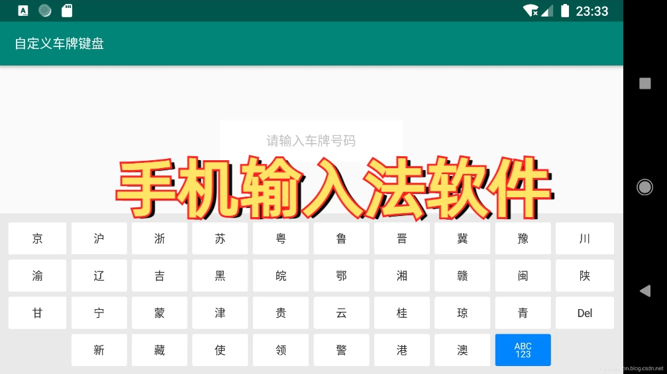This screenshot has height=374, width=667.
Task: Tap the Android back navigation button
Action: (x=644, y=291)
